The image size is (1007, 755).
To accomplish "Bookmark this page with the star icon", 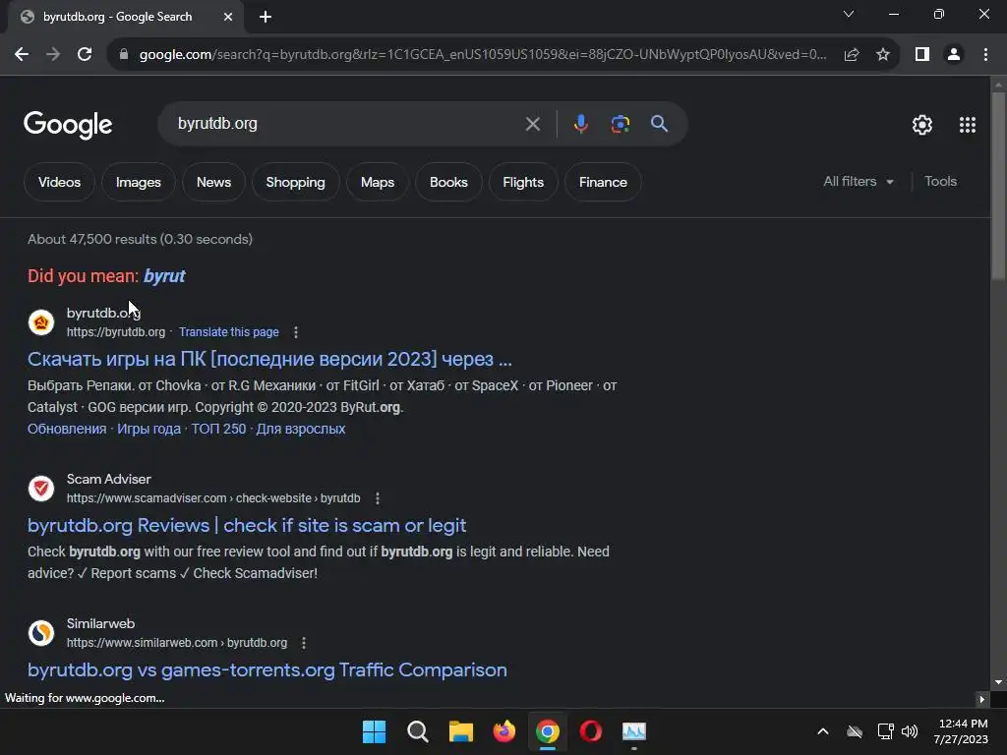I will pyautogui.click(x=883, y=55).
